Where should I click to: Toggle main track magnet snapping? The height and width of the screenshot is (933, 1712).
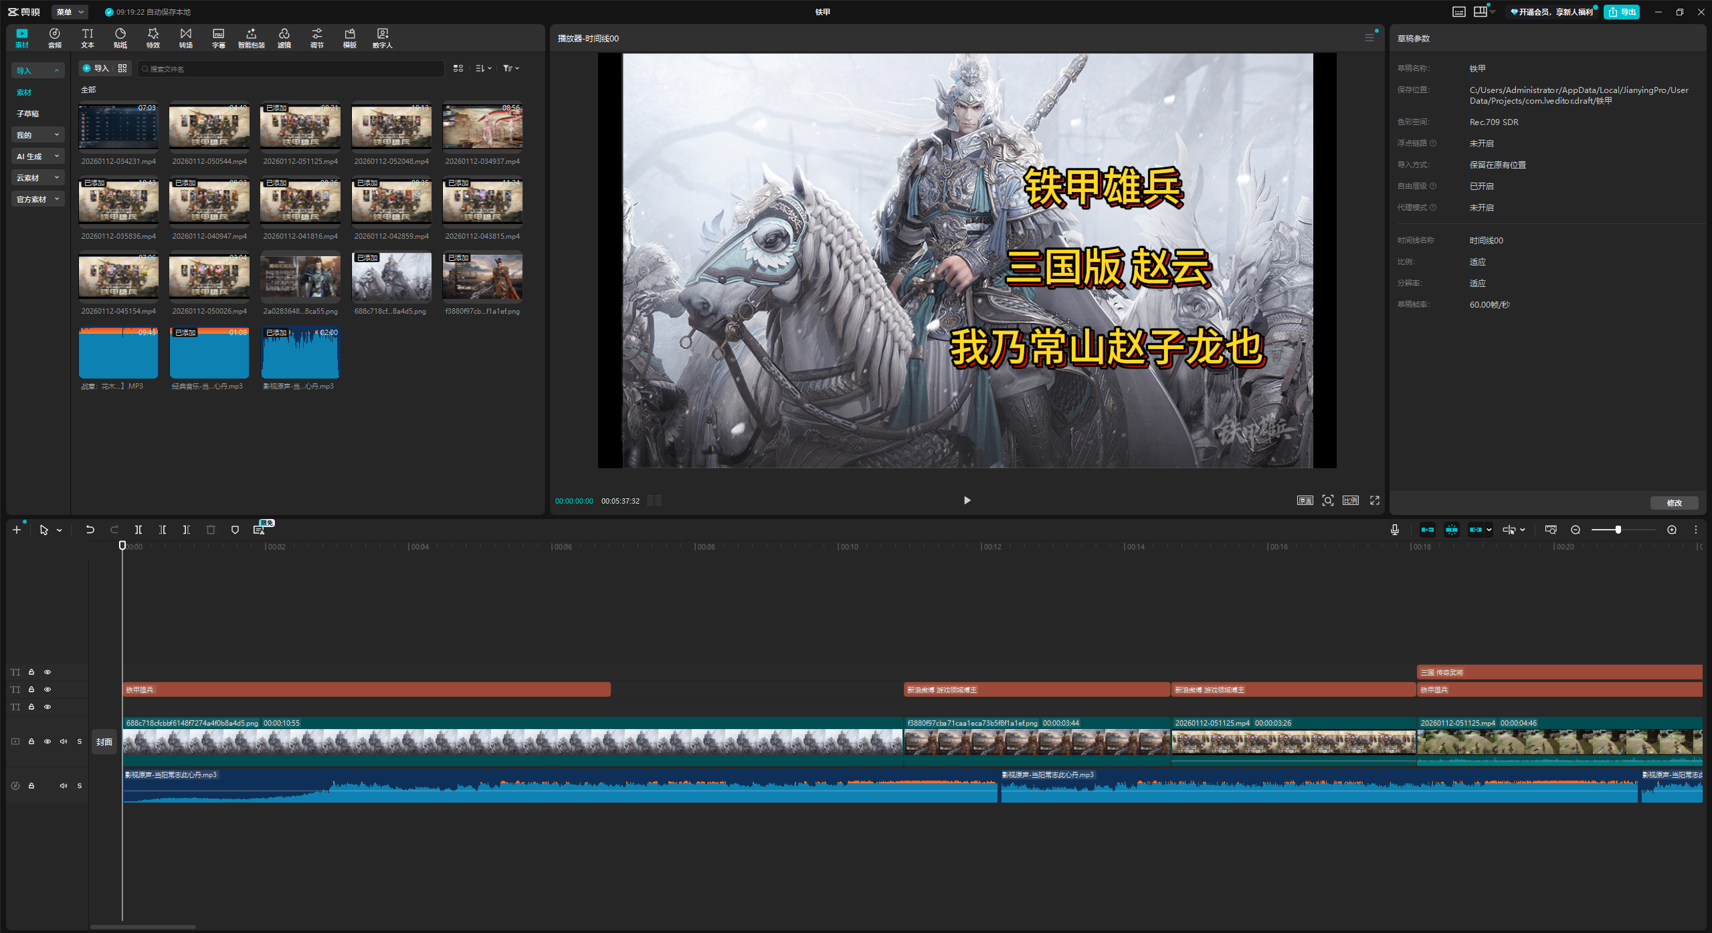click(1427, 530)
